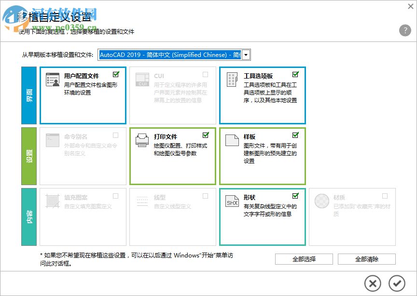The image size is (417, 296).
Task: Click the 材质 material sphere icon
Action: click(321, 200)
